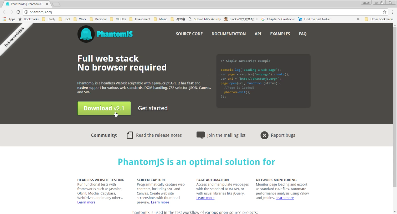397x214 pixels.
Task: Click the browser forward arrow
Action: coord(11,12)
